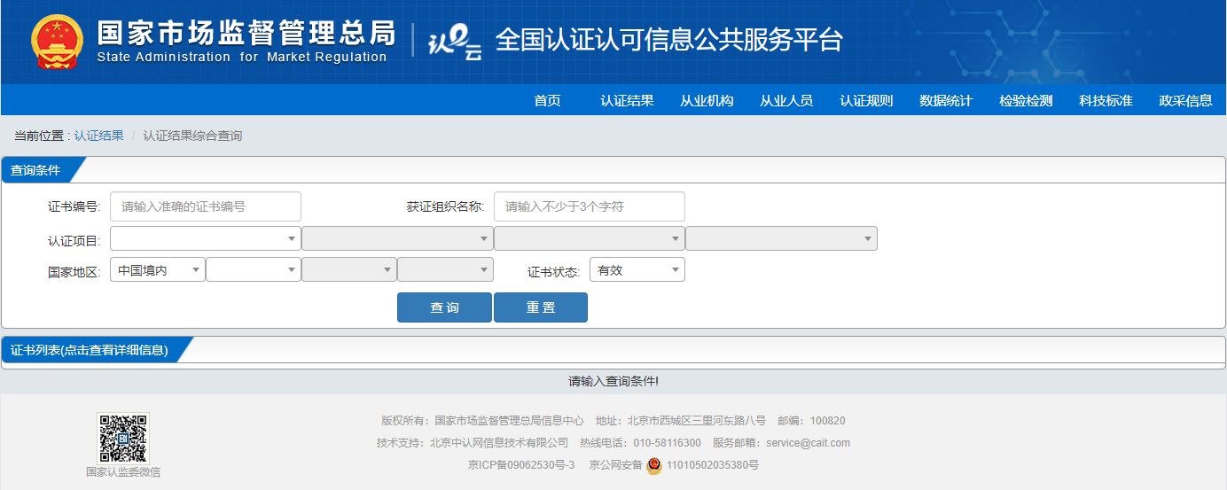The width and height of the screenshot is (1227, 490).
Task: Focus the 获证组织名称 input field
Action: tap(590, 206)
